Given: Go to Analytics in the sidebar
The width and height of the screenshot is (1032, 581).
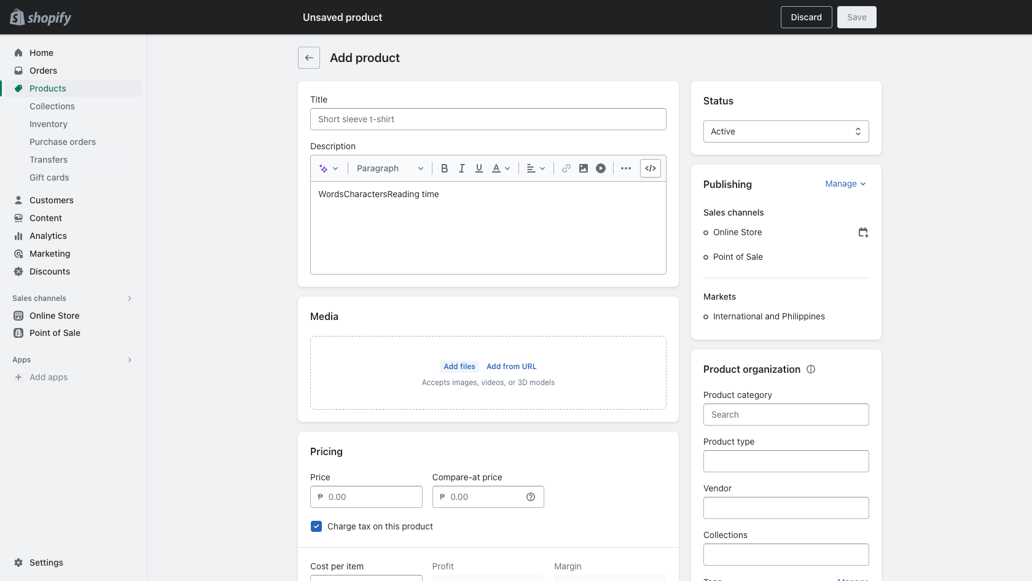Looking at the screenshot, I should pyautogui.click(x=48, y=236).
